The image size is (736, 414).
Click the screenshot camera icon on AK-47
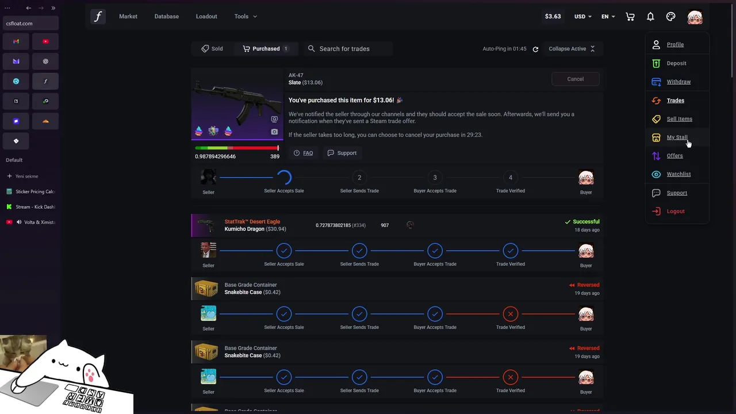pos(274,132)
